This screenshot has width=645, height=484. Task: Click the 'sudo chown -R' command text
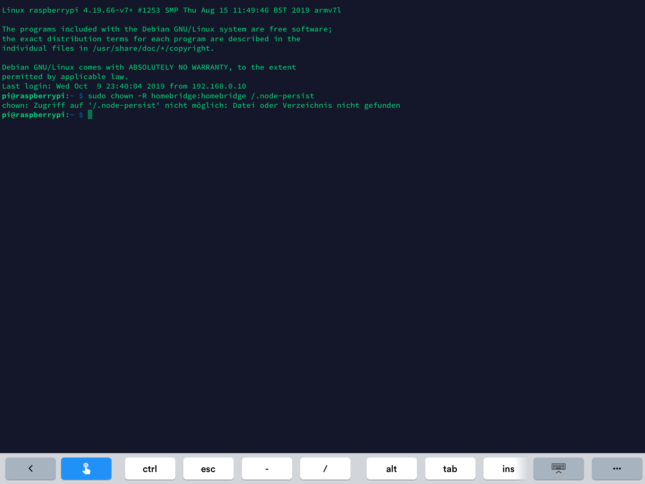(117, 96)
